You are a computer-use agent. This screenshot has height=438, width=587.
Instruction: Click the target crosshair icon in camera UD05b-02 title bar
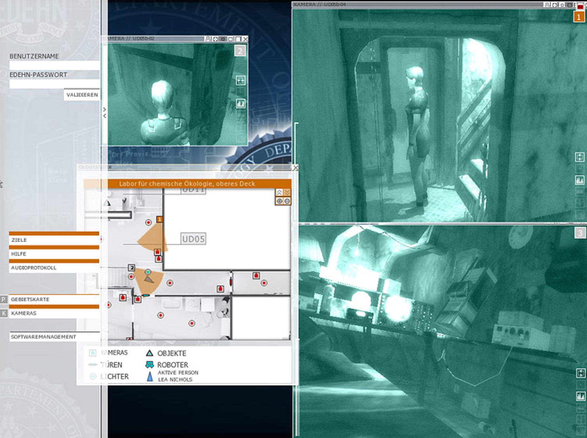(x=216, y=39)
